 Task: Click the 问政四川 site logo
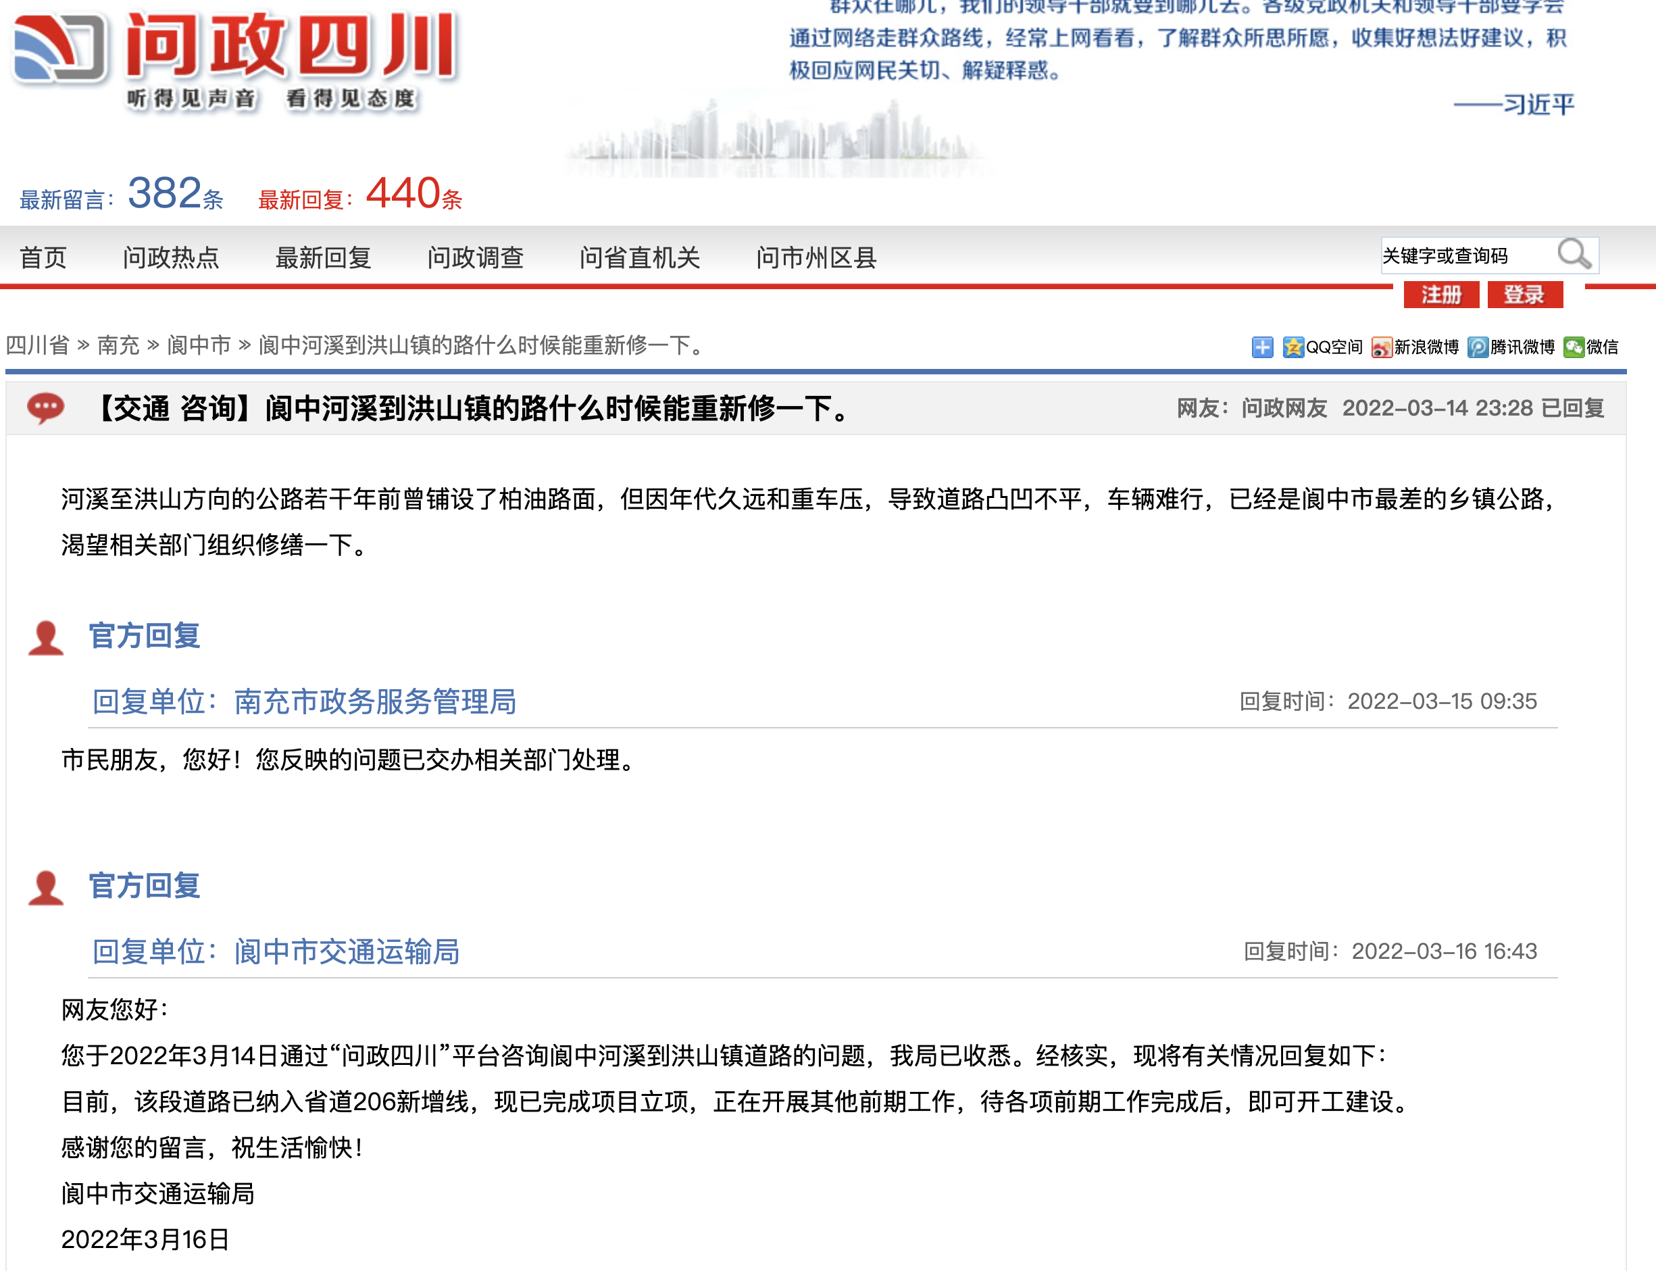point(235,61)
